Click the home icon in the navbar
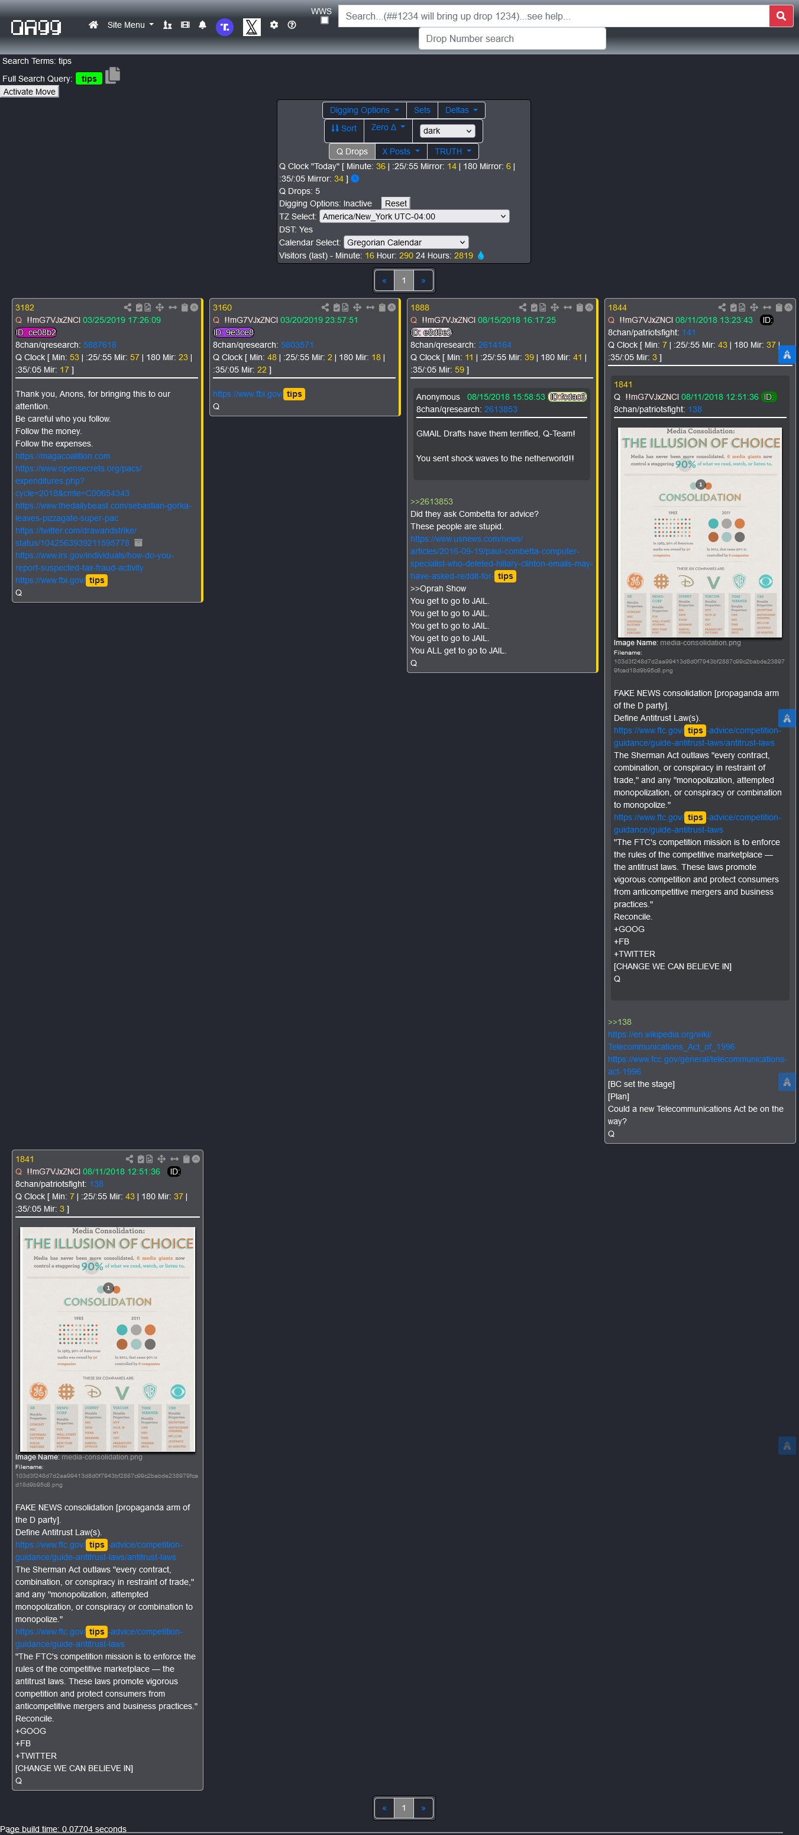The image size is (799, 1835). pyautogui.click(x=93, y=25)
